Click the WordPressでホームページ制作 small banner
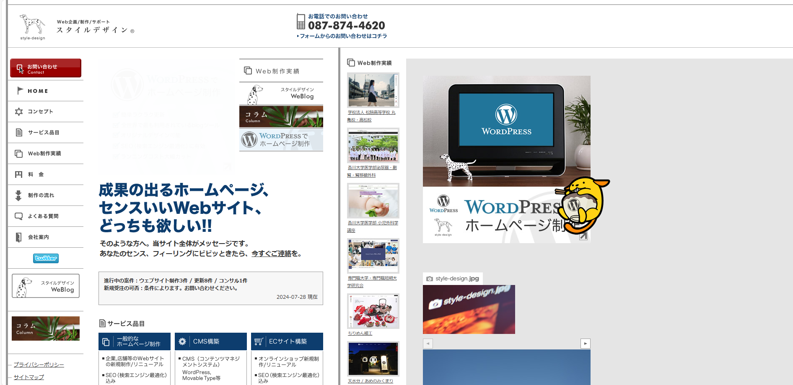This screenshot has height=385, width=793. pos(281,140)
